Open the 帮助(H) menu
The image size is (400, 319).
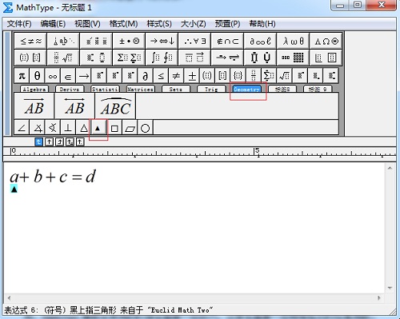coord(262,24)
